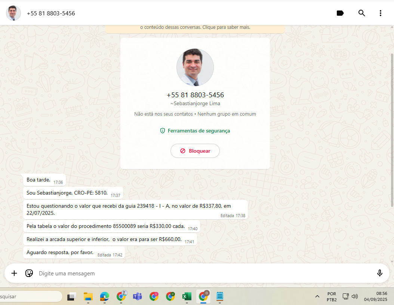Open Excel from the taskbar

point(187,297)
